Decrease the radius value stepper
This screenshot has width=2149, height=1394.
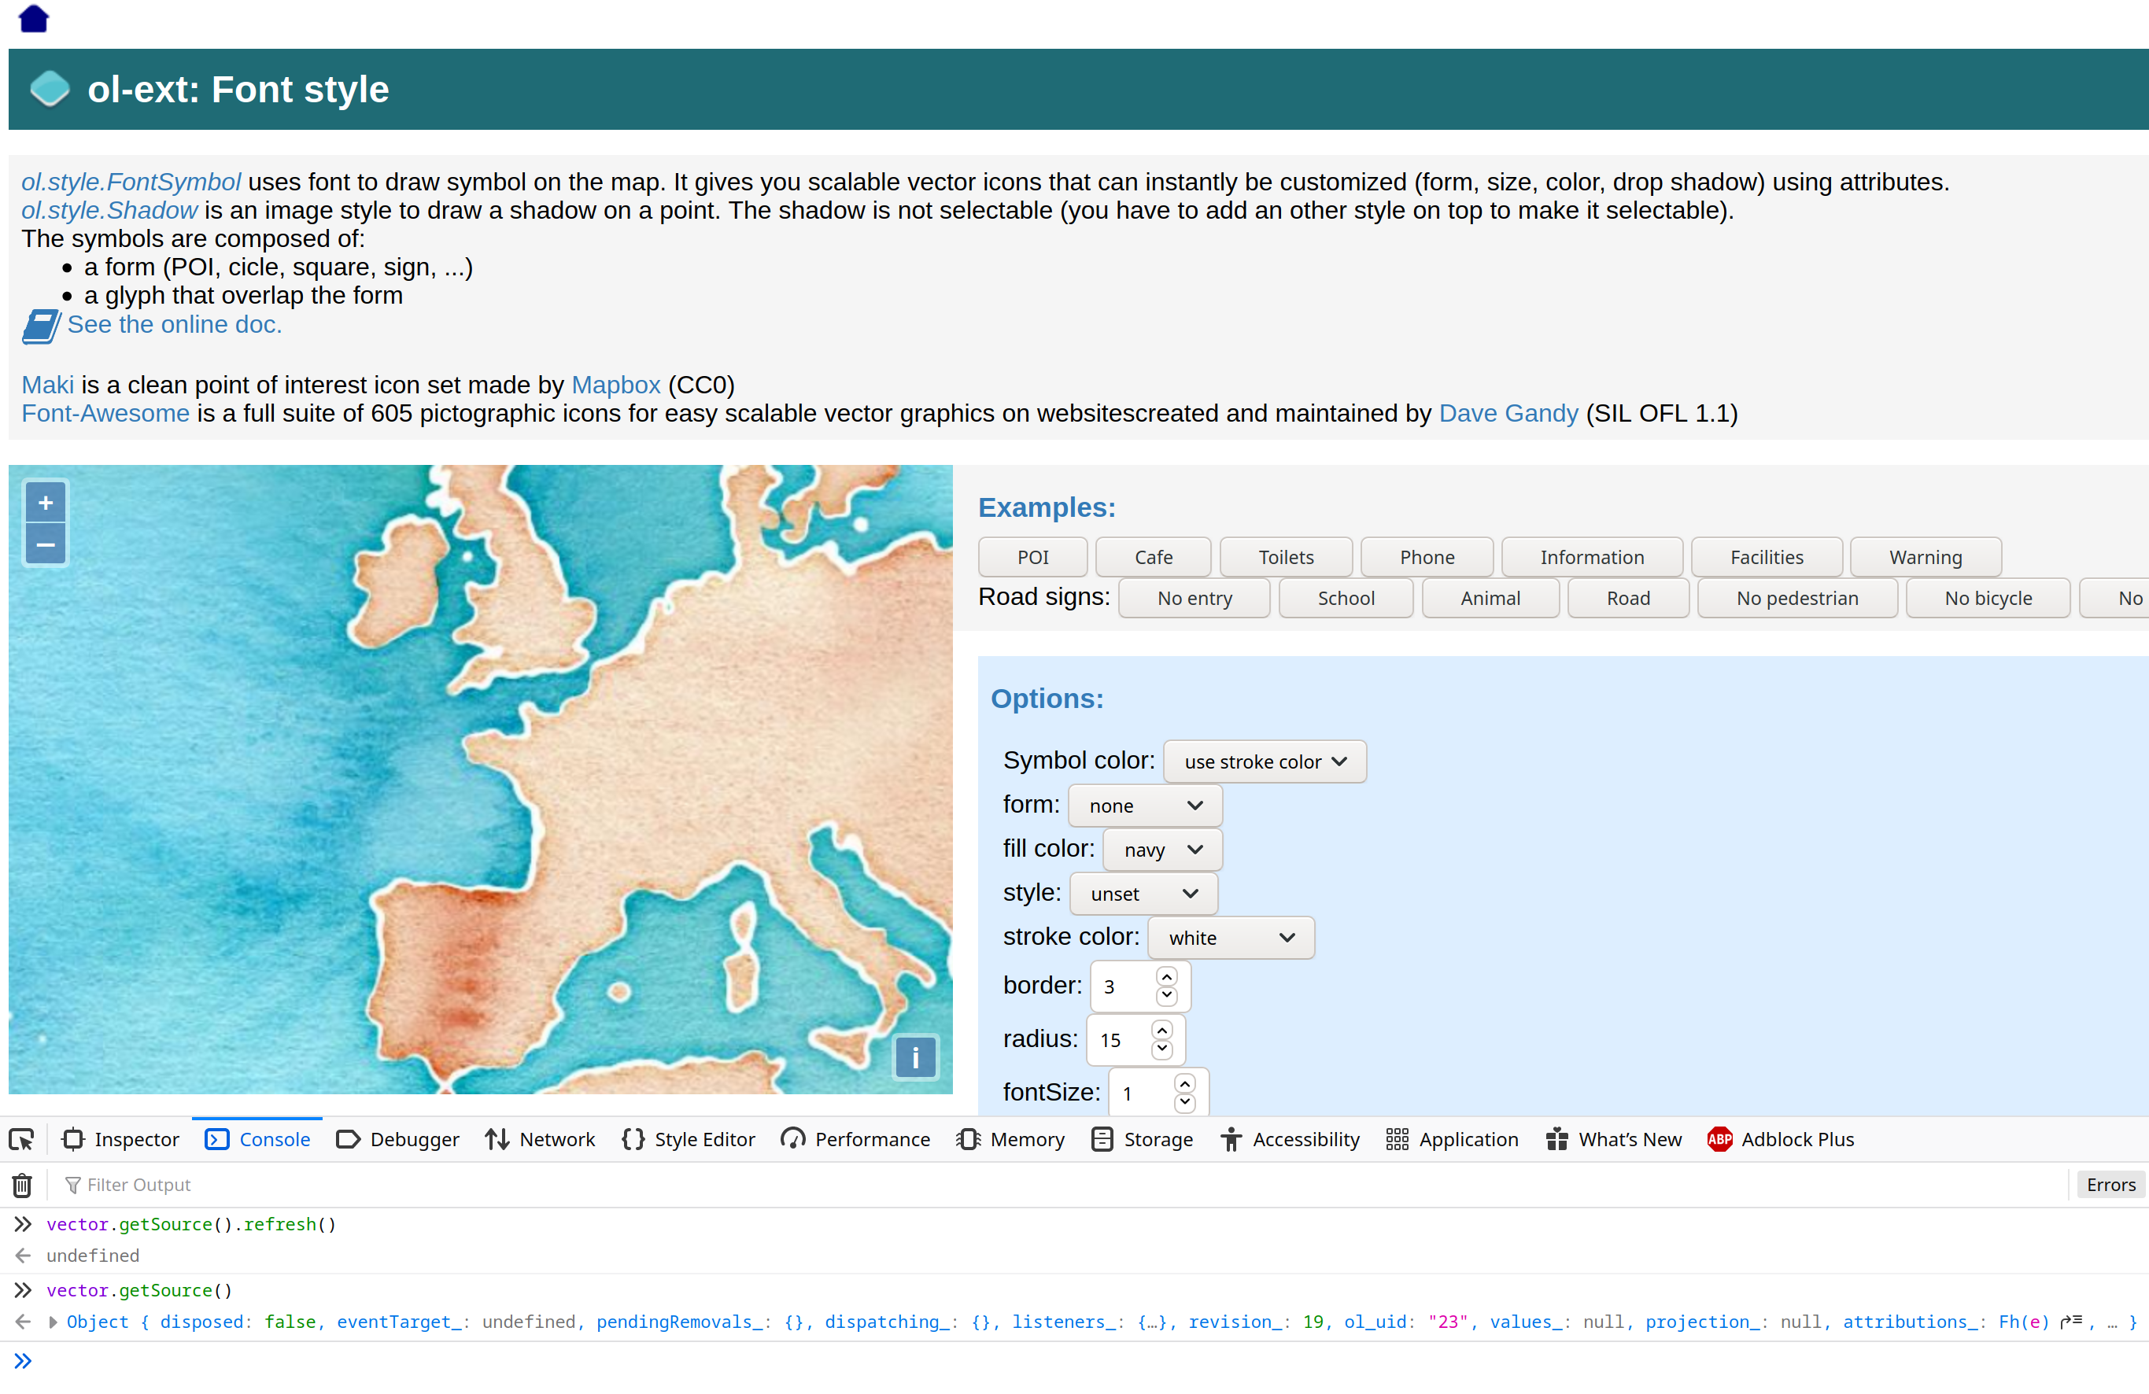pyautogui.click(x=1162, y=1049)
